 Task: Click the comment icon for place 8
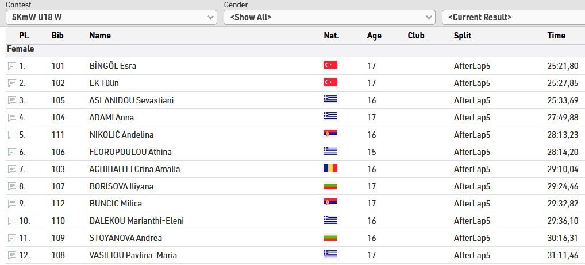click(x=12, y=186)
